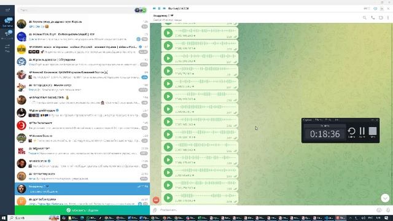Open the contact name in the chat header

point(163,15)
